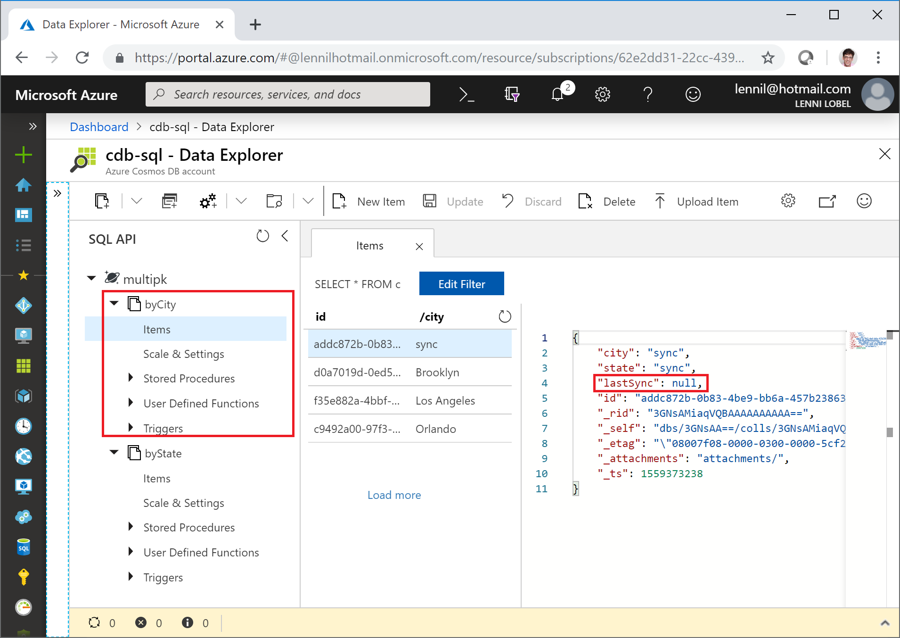Refresh the items list grid
This screenshot has height=638, width=900.
click(505, 316)
